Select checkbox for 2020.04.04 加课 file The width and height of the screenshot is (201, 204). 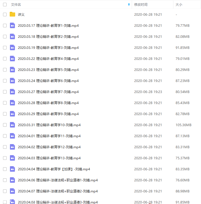click(x=5, y=169)
